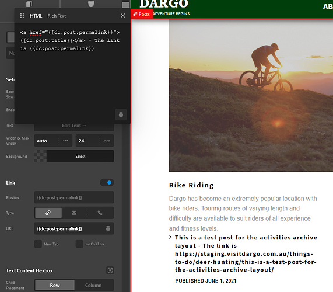Click the Background Select button

coord(80,157)
